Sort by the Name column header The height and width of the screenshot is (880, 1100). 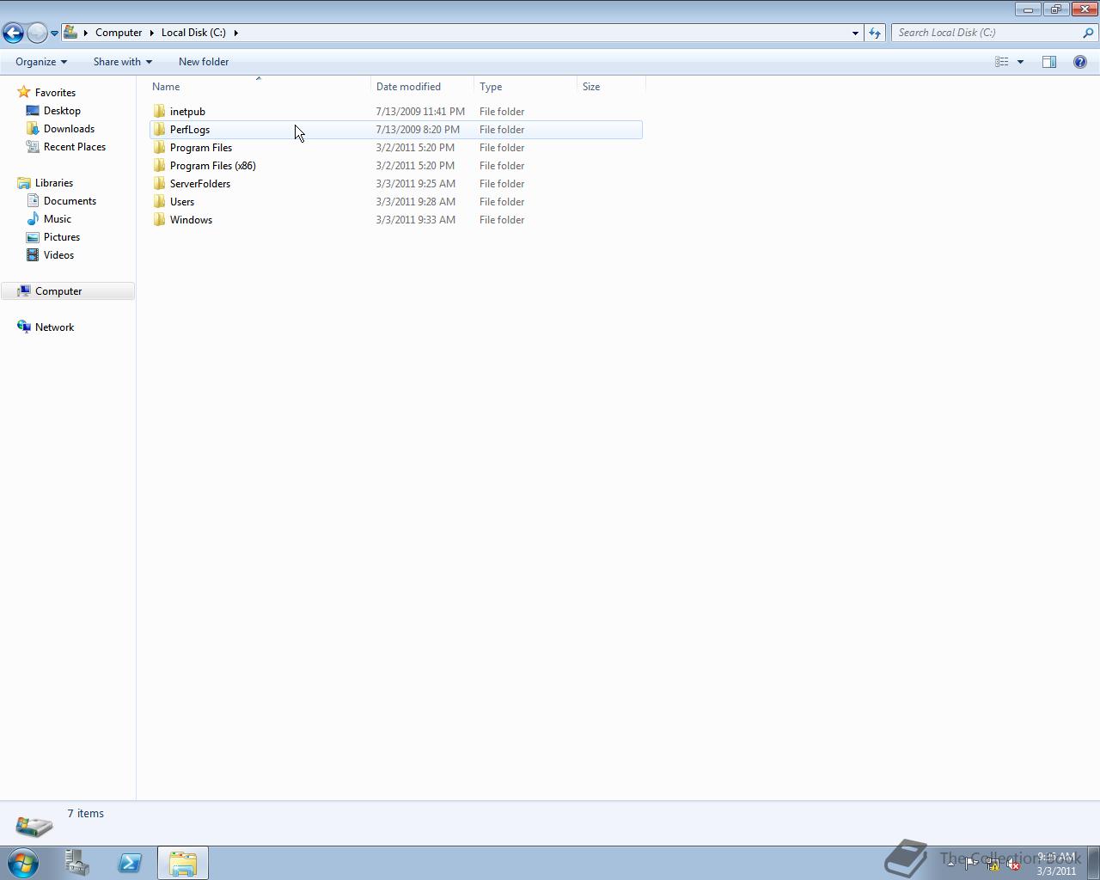coord(260,87)
